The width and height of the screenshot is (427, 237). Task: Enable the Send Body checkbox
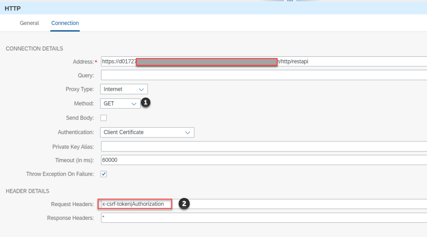[x=104, y=118]
